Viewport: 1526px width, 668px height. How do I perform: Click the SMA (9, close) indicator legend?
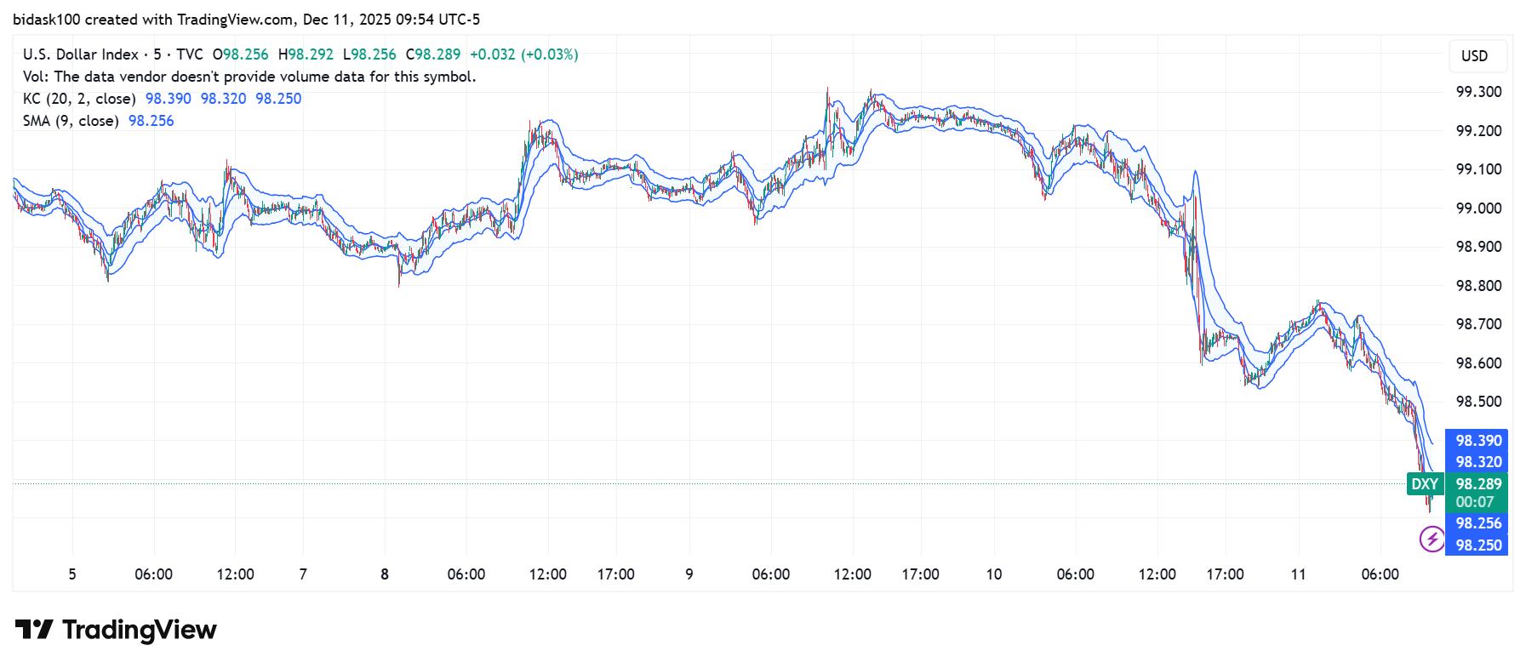(71, 121)
